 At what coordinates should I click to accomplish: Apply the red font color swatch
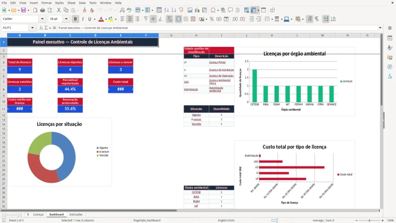101,19
